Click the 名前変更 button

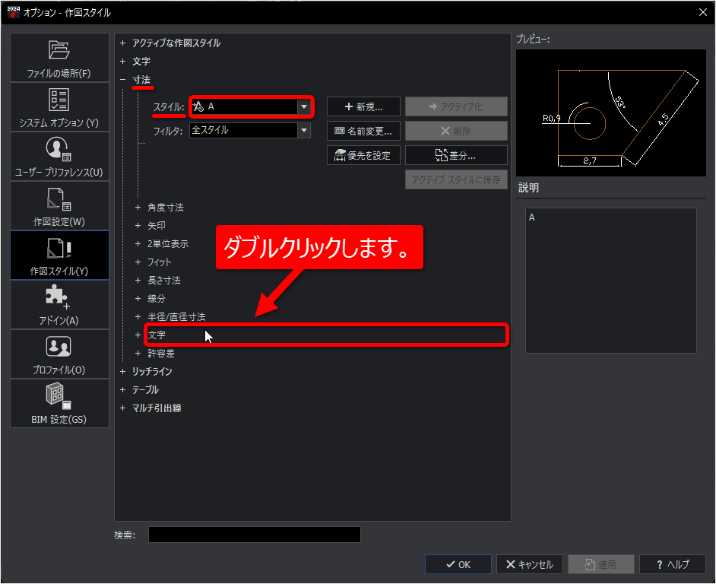click(363, 131)
